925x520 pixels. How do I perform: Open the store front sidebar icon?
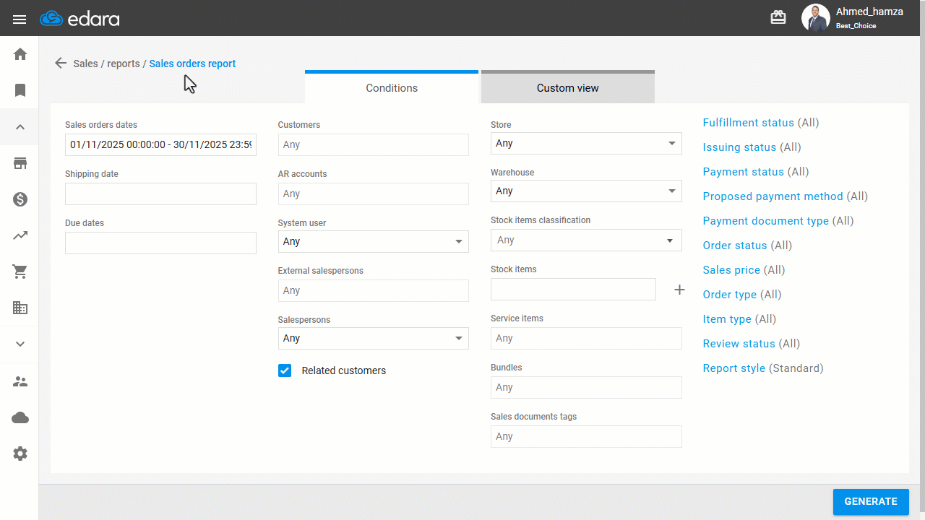coord(20,163)
